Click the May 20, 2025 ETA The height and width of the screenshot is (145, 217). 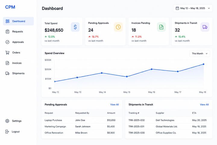coord(199,120)
